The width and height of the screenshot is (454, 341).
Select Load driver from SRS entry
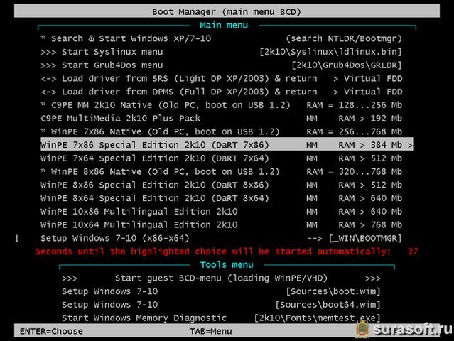222,78
